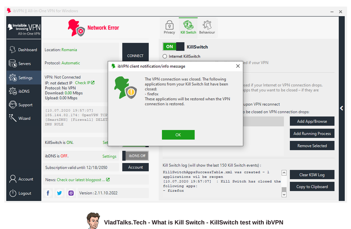Viewport: 351px width, 229px height.
Task: Click the 'ibDNS is OFF.' status text
Action: [57, 156]
